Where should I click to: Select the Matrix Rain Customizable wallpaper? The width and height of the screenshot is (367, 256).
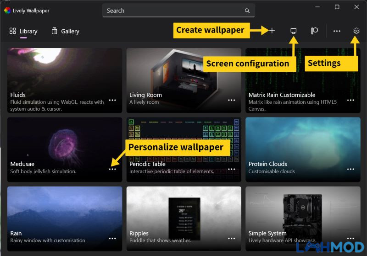[x=303, y=80]
